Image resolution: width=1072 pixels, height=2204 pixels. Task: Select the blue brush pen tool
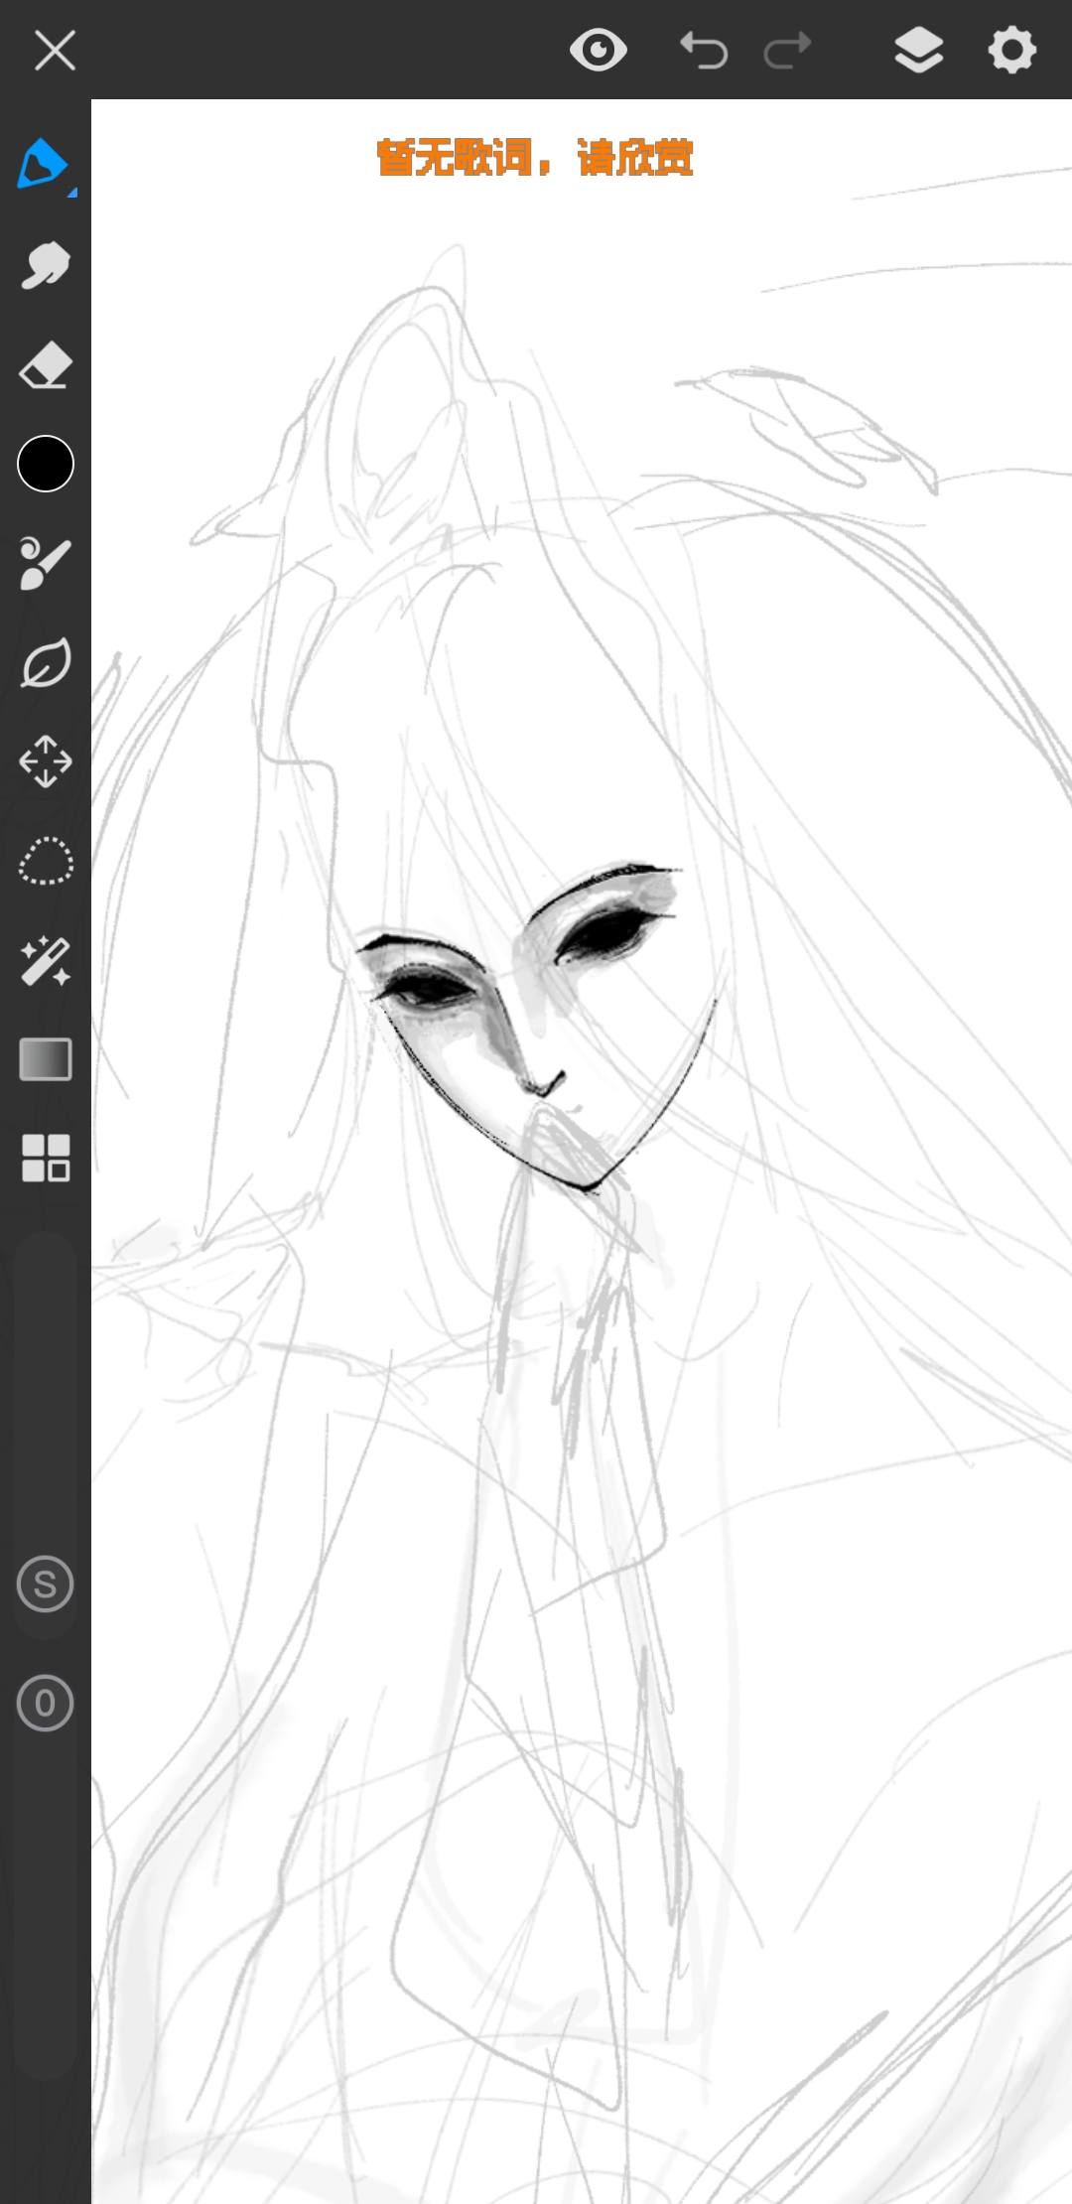point(42,165)
